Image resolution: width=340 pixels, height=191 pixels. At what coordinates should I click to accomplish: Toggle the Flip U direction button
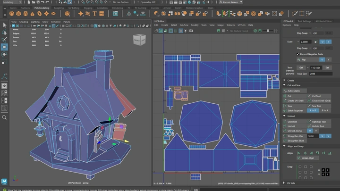point(323,60)
